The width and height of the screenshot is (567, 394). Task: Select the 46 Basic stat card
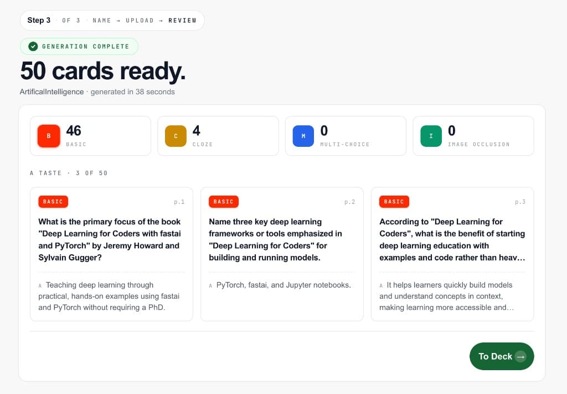click(x=90, y=136)
